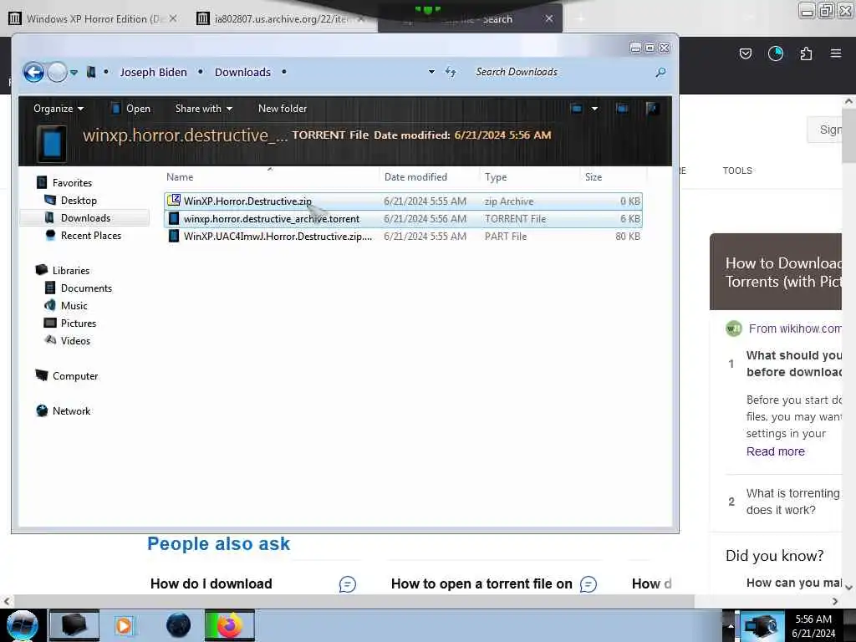The image size is (856, 642).
Task: Select Libraries in navigation pane
Action: 70,270
